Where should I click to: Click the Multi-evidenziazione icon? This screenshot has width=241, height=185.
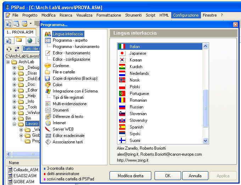tap(48, 104)
